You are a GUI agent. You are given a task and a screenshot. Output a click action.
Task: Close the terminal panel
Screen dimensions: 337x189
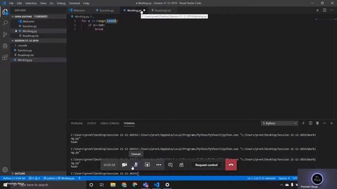tap(331, 123)
